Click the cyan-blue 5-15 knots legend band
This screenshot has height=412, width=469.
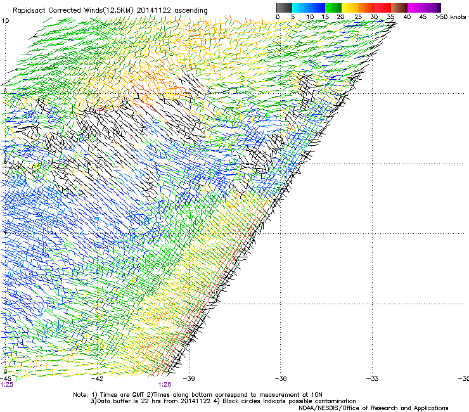[309, 8]
